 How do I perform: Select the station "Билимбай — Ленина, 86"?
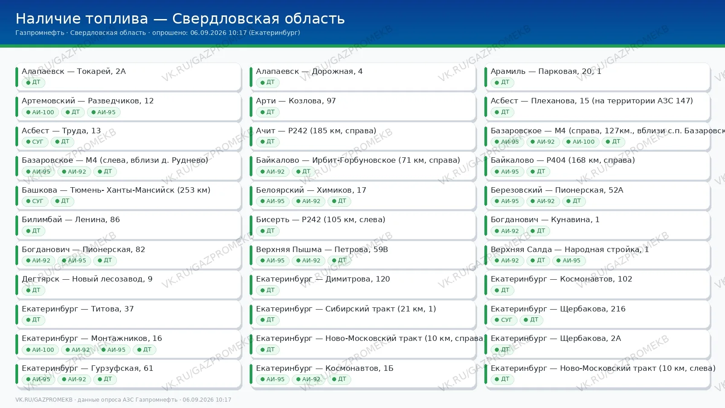[128, 225]
